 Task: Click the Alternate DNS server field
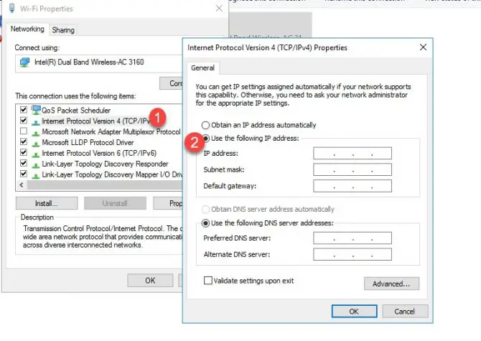point(352,255)
